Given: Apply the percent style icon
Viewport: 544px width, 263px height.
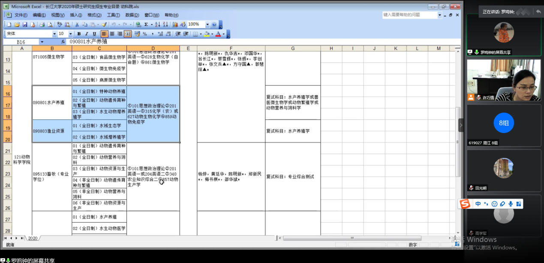Looking at the screenshot, I should click(145, 34).
